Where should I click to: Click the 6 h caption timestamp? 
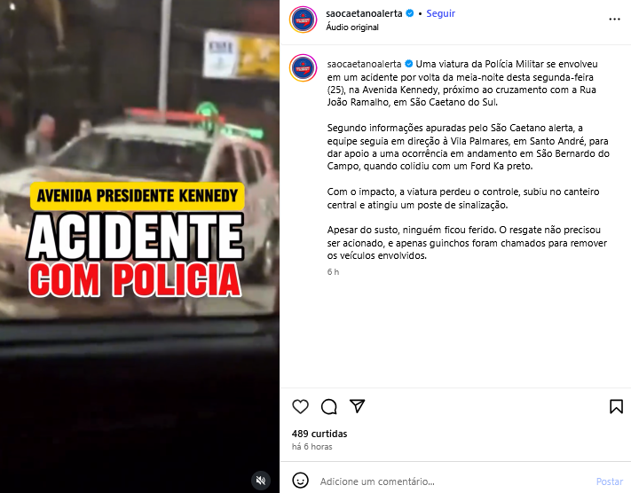point(333,272)
